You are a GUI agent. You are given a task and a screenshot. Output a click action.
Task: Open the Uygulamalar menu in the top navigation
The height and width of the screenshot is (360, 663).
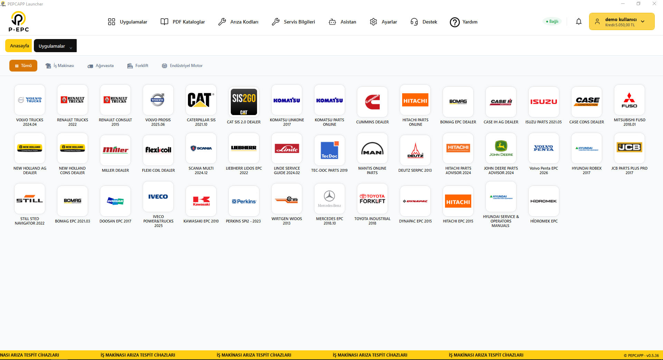(x=127, y=22)
